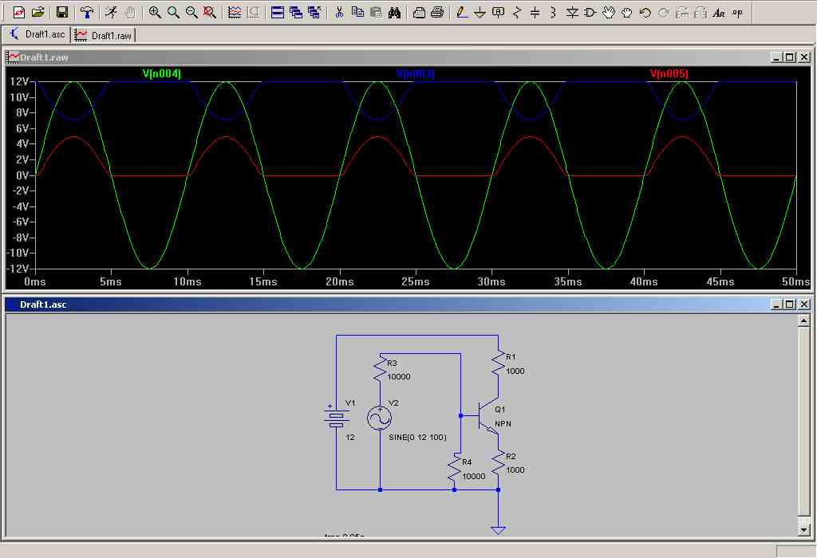Open Find with the binoculars icon
The width and height of the screenshot is (817, 558).
pos(394,12)
